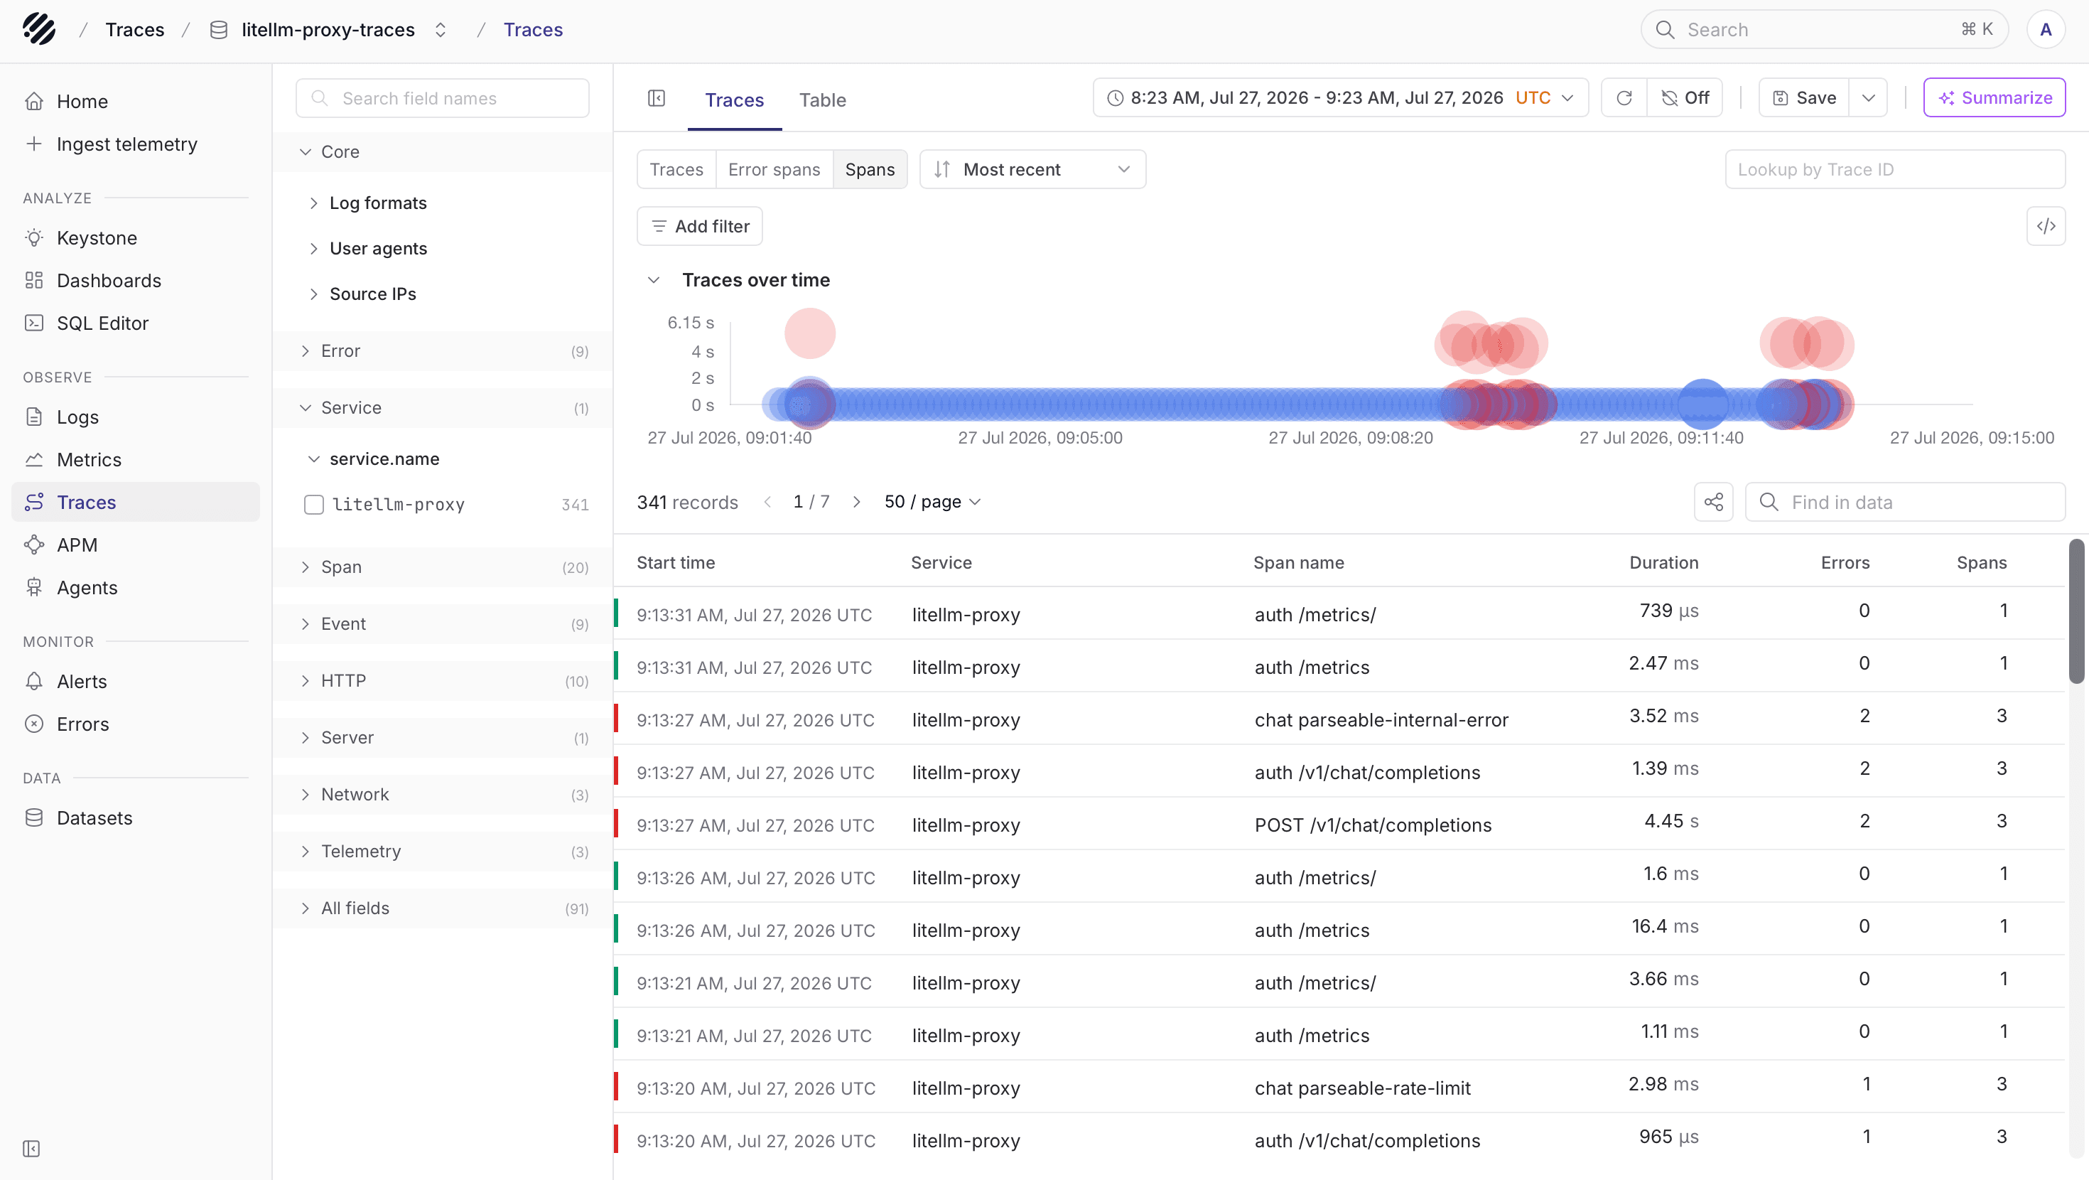Screen dimensions: 2089x1180
Task: Expand the Span field group
Action: point(442,567)
